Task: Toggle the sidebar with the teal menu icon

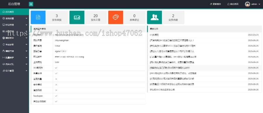Action: pyautogui.click(x=31, y=4)
